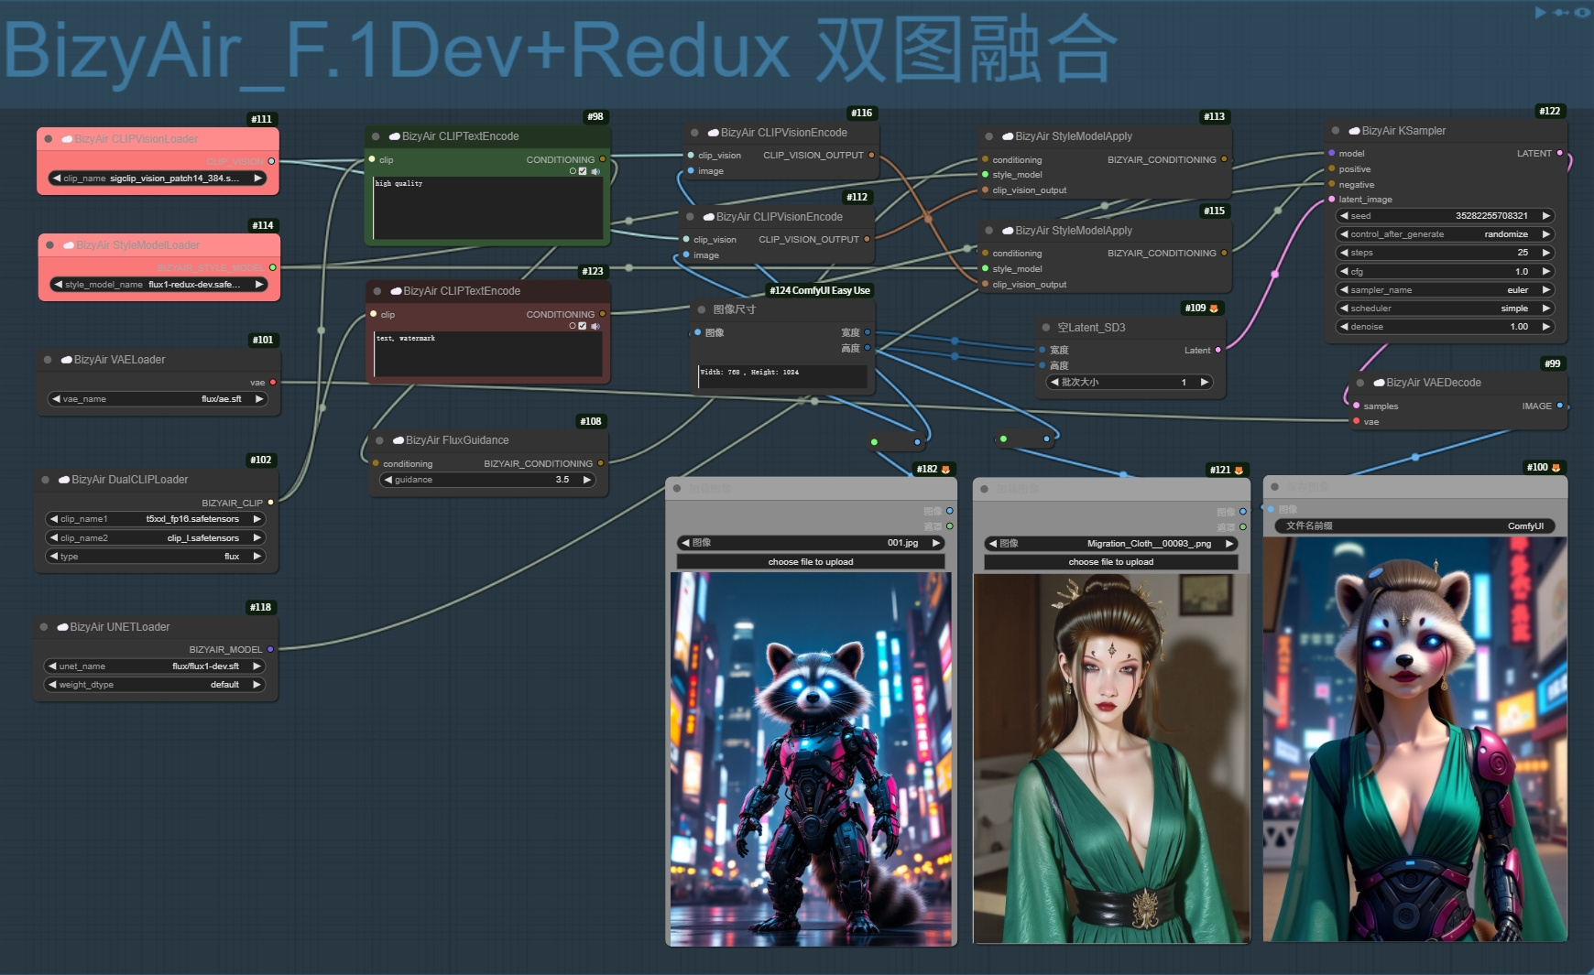Click speaker icon on 'high quality' CLIPTextEncode node
This screenshot has height=975, width=1594.
[595, 171]
